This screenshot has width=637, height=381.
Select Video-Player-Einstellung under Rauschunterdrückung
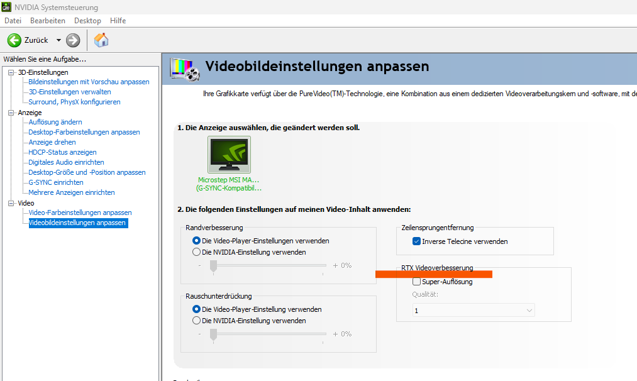pos(196,309)
